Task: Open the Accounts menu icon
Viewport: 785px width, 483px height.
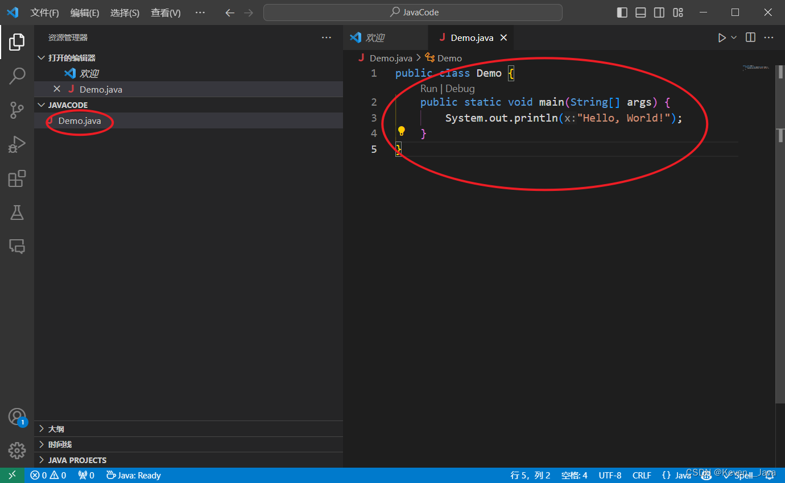Action: click(x=17, y=417)
